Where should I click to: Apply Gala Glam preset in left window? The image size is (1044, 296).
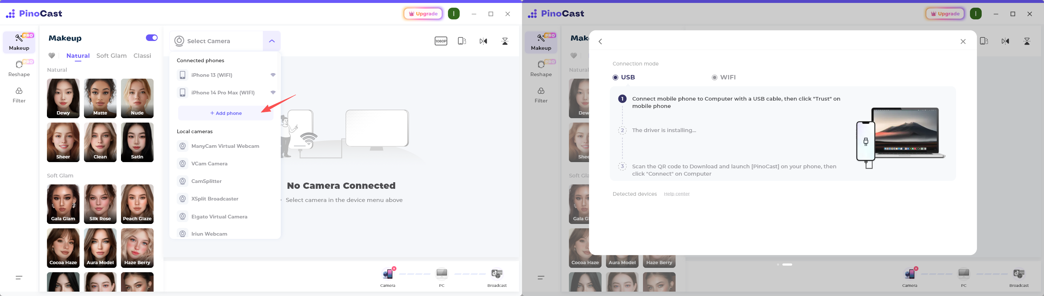tap(63, 204)
